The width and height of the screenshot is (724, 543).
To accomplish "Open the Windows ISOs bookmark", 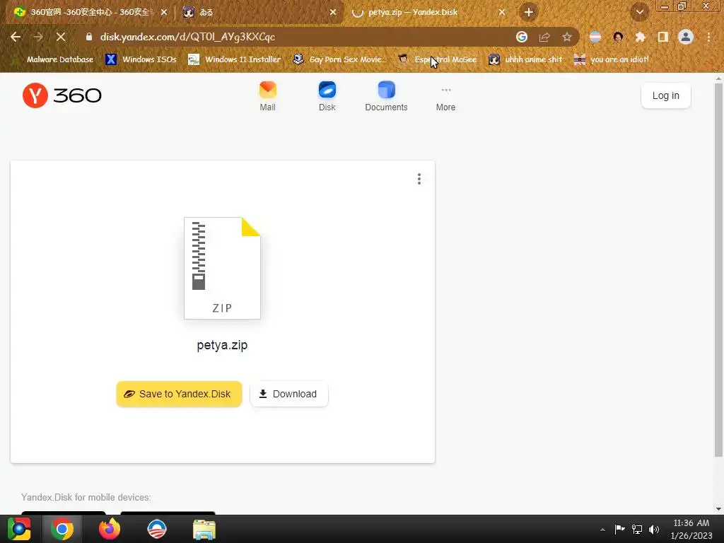I will (141, 59).
